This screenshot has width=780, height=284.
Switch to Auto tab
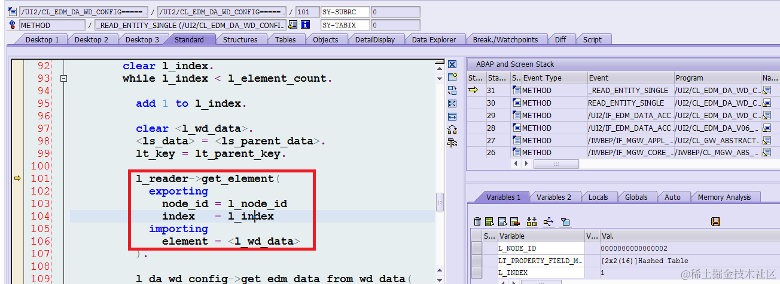coord(672,197)
